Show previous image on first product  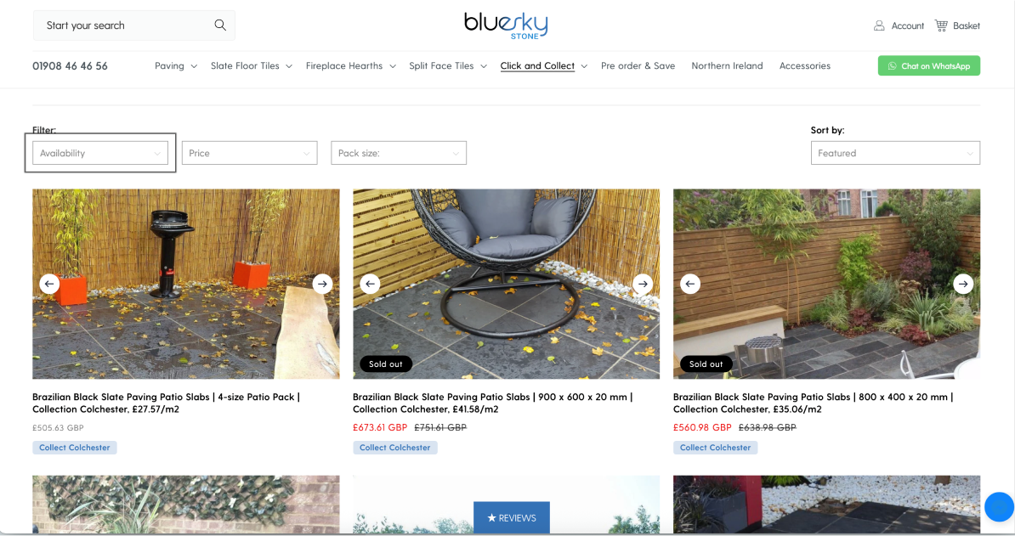(49, 284)
